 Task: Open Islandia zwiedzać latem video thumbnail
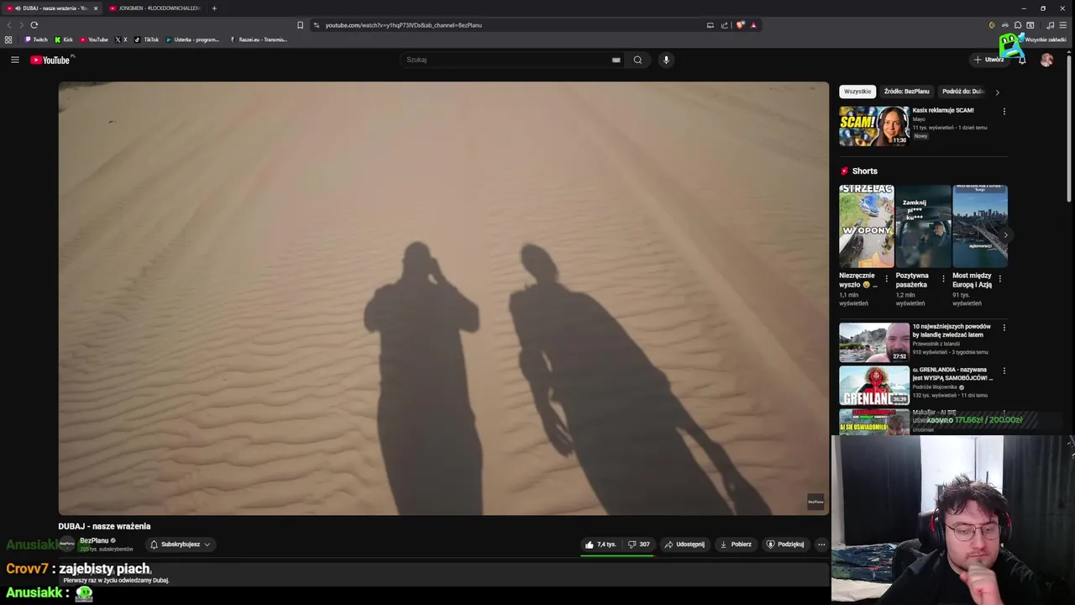(x=874, y=343)
